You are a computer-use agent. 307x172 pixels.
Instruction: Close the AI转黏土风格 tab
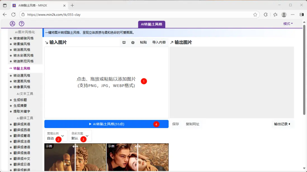(64, 6)
